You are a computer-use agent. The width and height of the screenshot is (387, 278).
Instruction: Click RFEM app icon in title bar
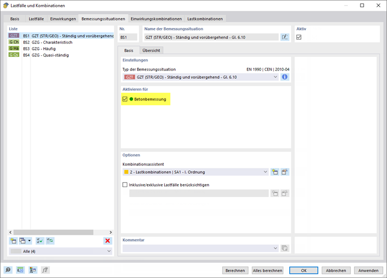tap(6, 6)
